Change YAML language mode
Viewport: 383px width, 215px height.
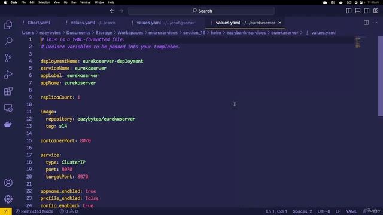pyautogui.click(x=351, y=211)
